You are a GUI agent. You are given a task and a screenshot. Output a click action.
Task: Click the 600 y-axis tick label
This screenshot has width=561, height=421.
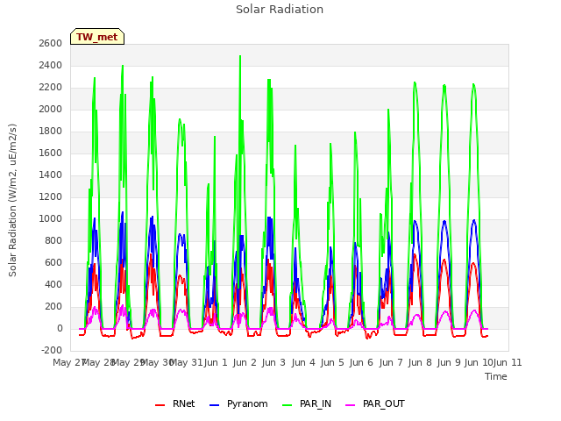(x=53, y=262)
